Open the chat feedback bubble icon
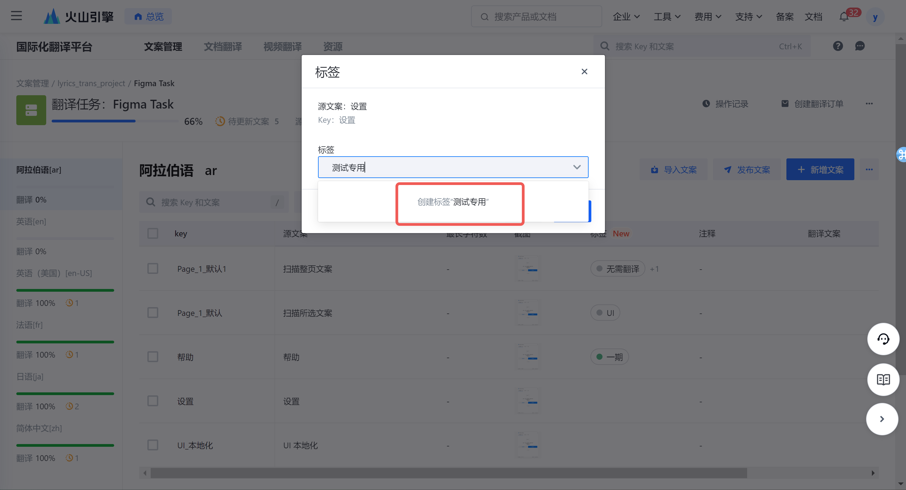906x490 pixels. (x=859, y=46)
